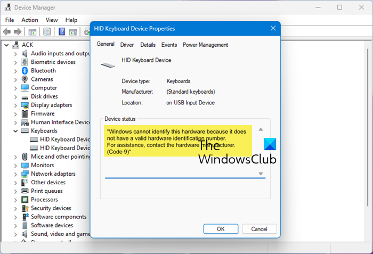Select the Print queues printer icon
Viewport: 373px width, 254px height.
[25, 191]
